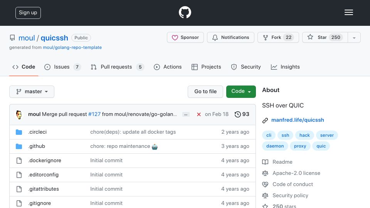Open the moul owner profile link
Image resolution: width=370 pixels, height=208 pixels.
(27, 38)
